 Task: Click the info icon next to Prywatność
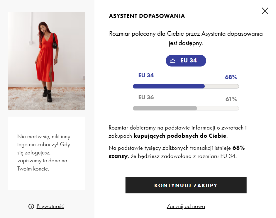32,206
